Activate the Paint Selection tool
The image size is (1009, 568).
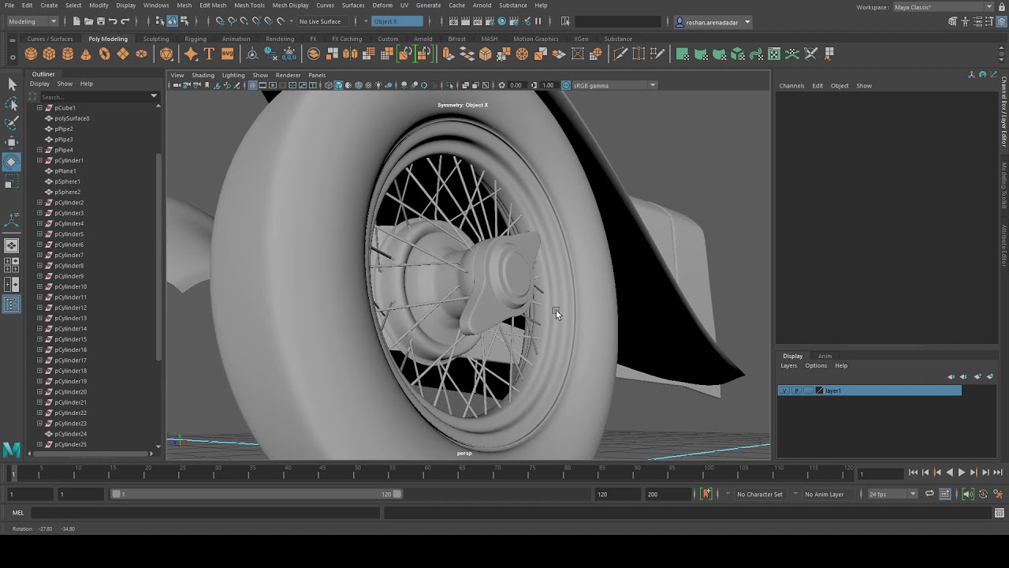[x=12, y=123]
